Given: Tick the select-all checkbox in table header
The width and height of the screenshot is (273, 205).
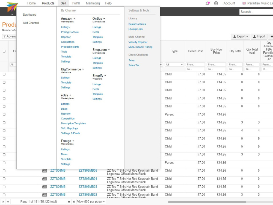Looking at the screenshot, I should (4, 51).
